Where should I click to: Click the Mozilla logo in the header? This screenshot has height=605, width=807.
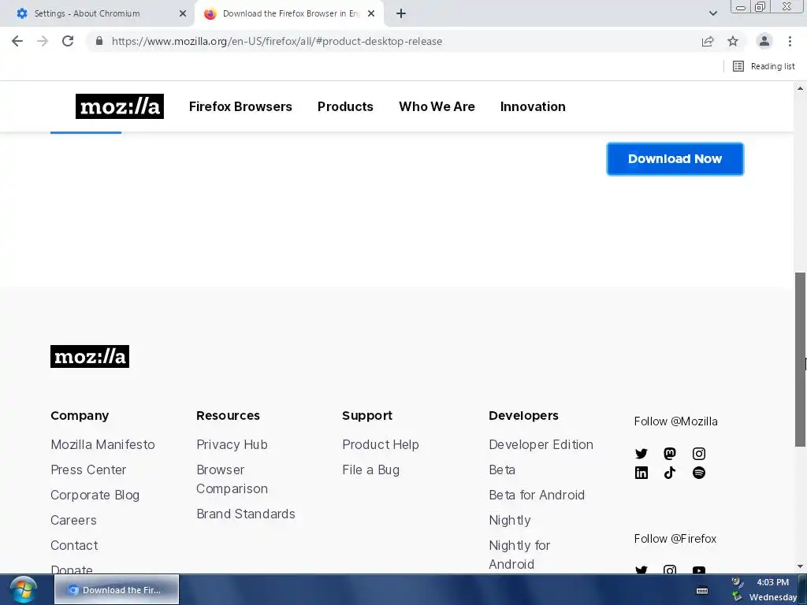120,106
